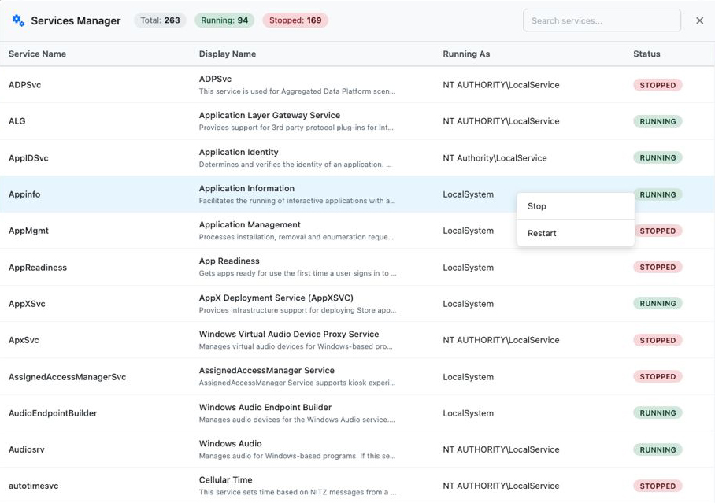
Task: Open the AppX Deployment Service (AppXSVC) row
Action: pyautogui.click(x=276, y=298)
